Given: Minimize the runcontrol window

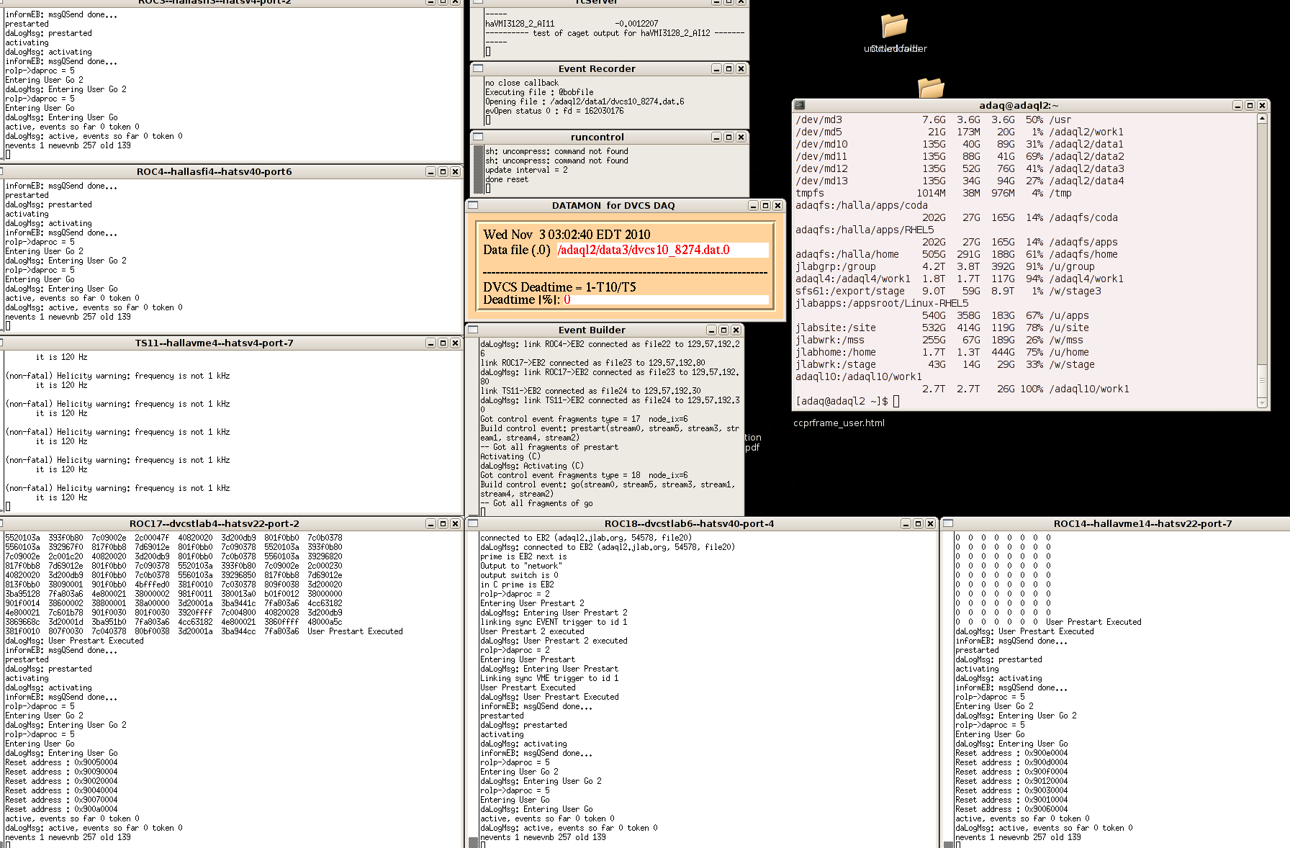Looking at the screenshot, I should pyautogui.click(x=716, y=137).
